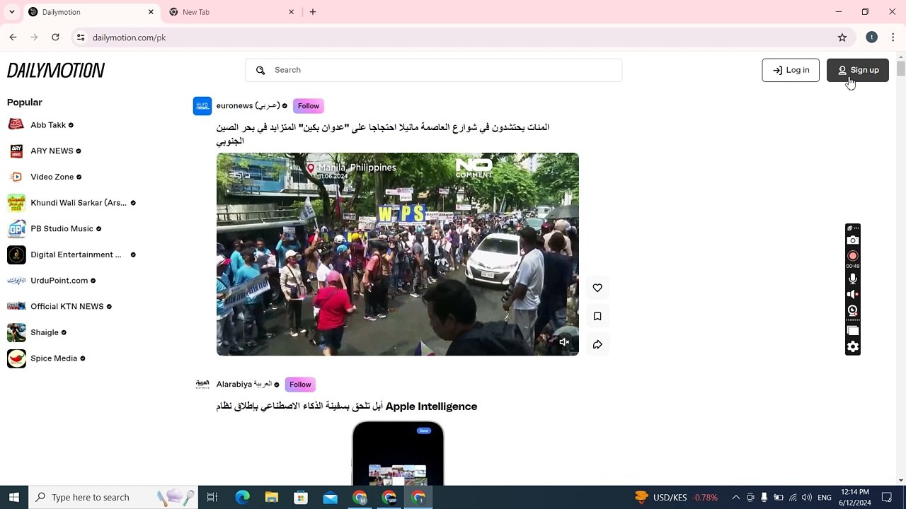The width and height of the screenshot is (906, 509).
Task: Open the Windows notification center
Action: pyautogui.click(x=887, y=497)
